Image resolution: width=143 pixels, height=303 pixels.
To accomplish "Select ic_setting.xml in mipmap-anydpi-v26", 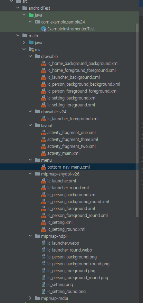I will click(60, 222).
